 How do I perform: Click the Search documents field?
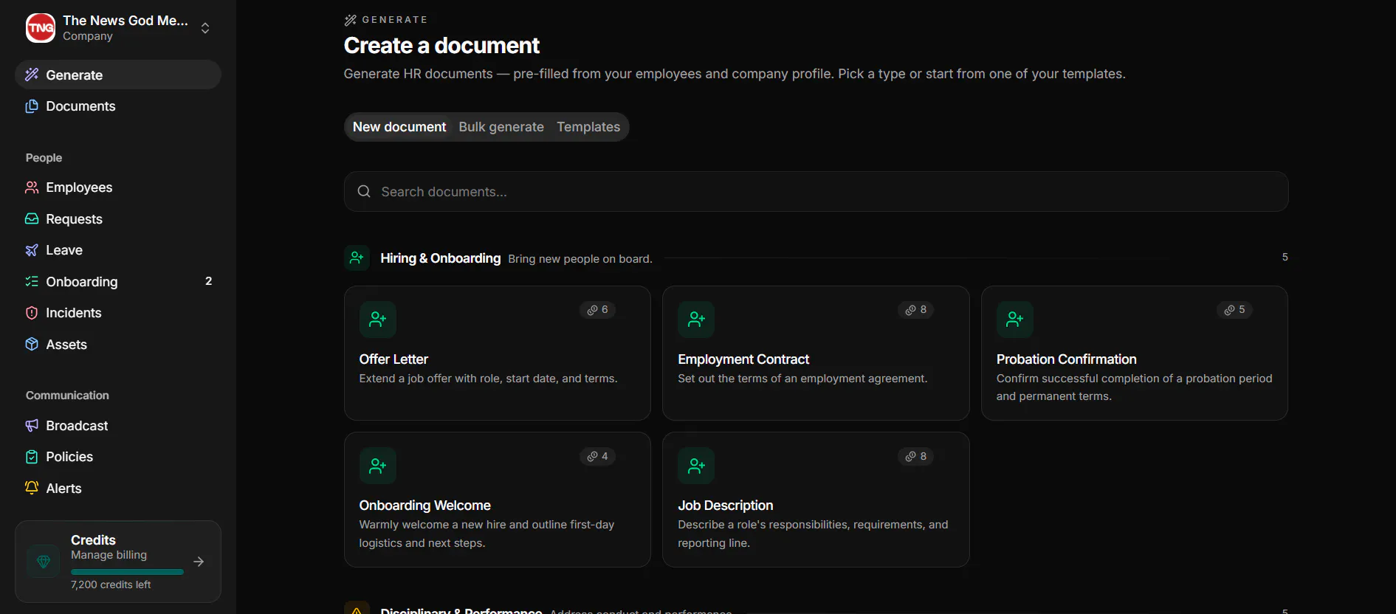click(x=816, y=192)
